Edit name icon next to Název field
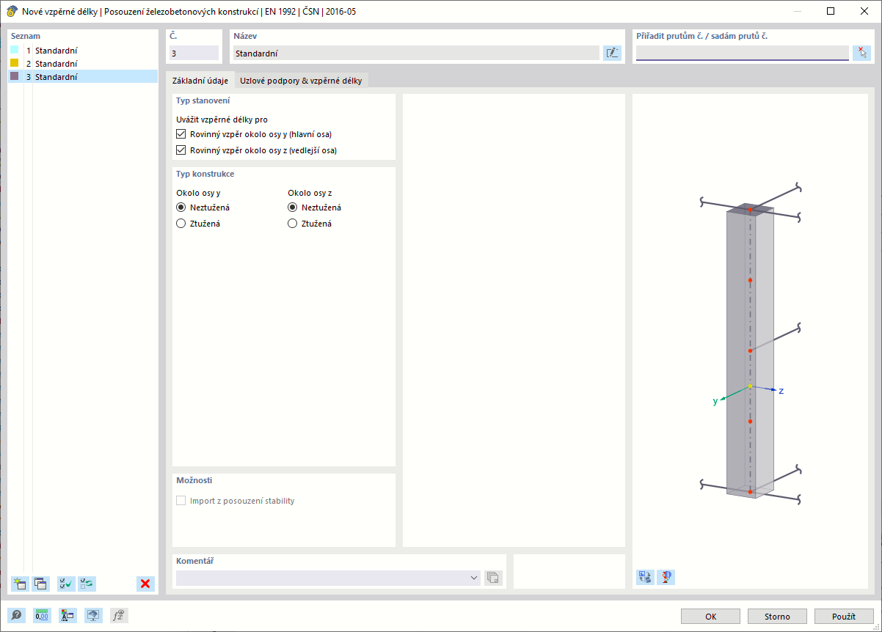The image size is (882, 632). [612, 53]
